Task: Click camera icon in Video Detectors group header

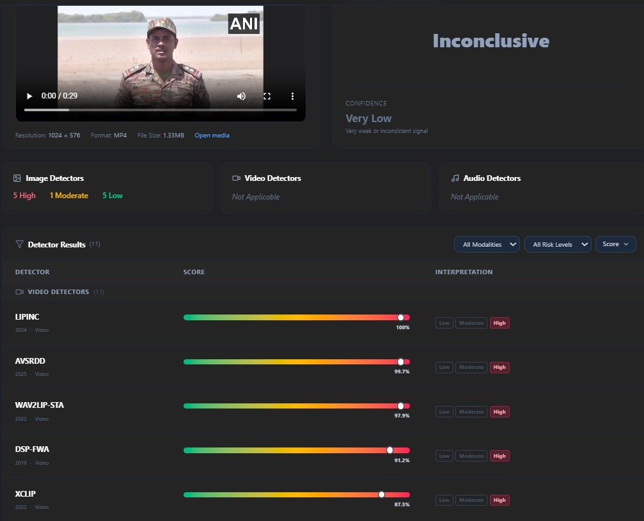Action: pos(19,292)
